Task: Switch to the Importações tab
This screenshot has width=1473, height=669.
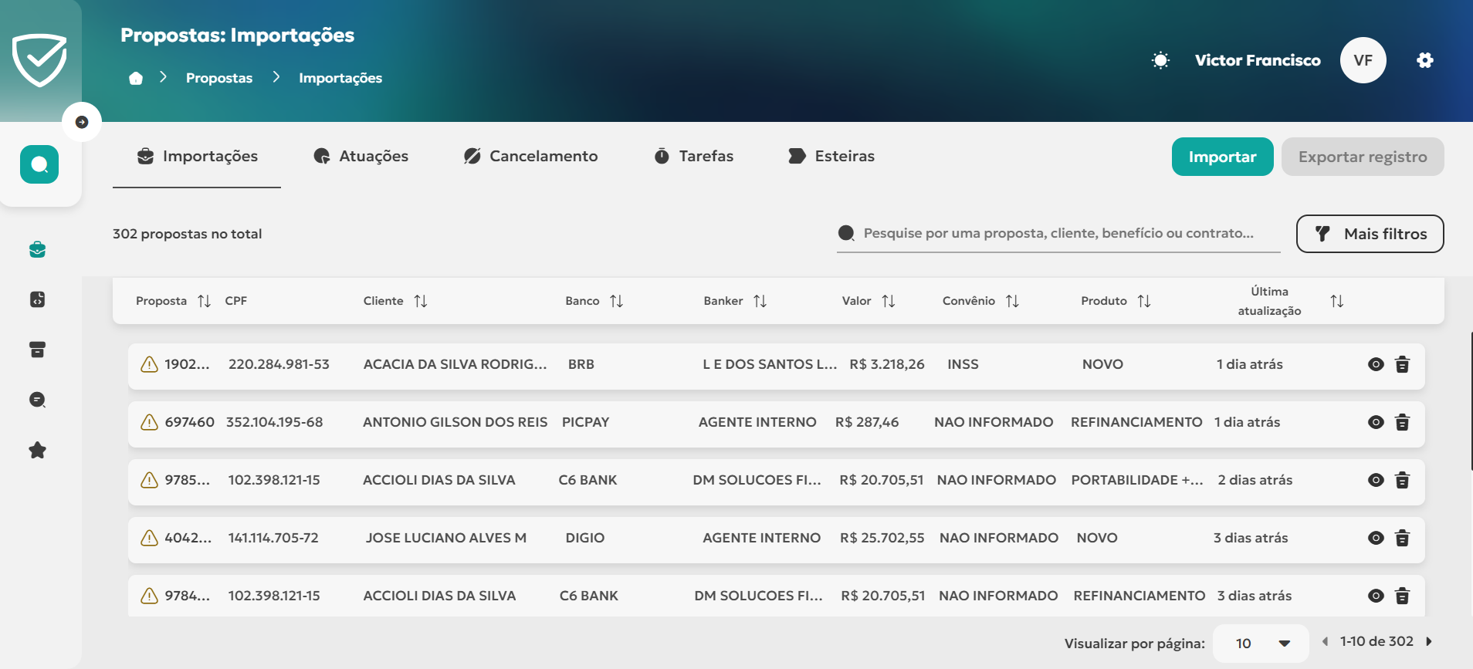Action: coord(198,157)
